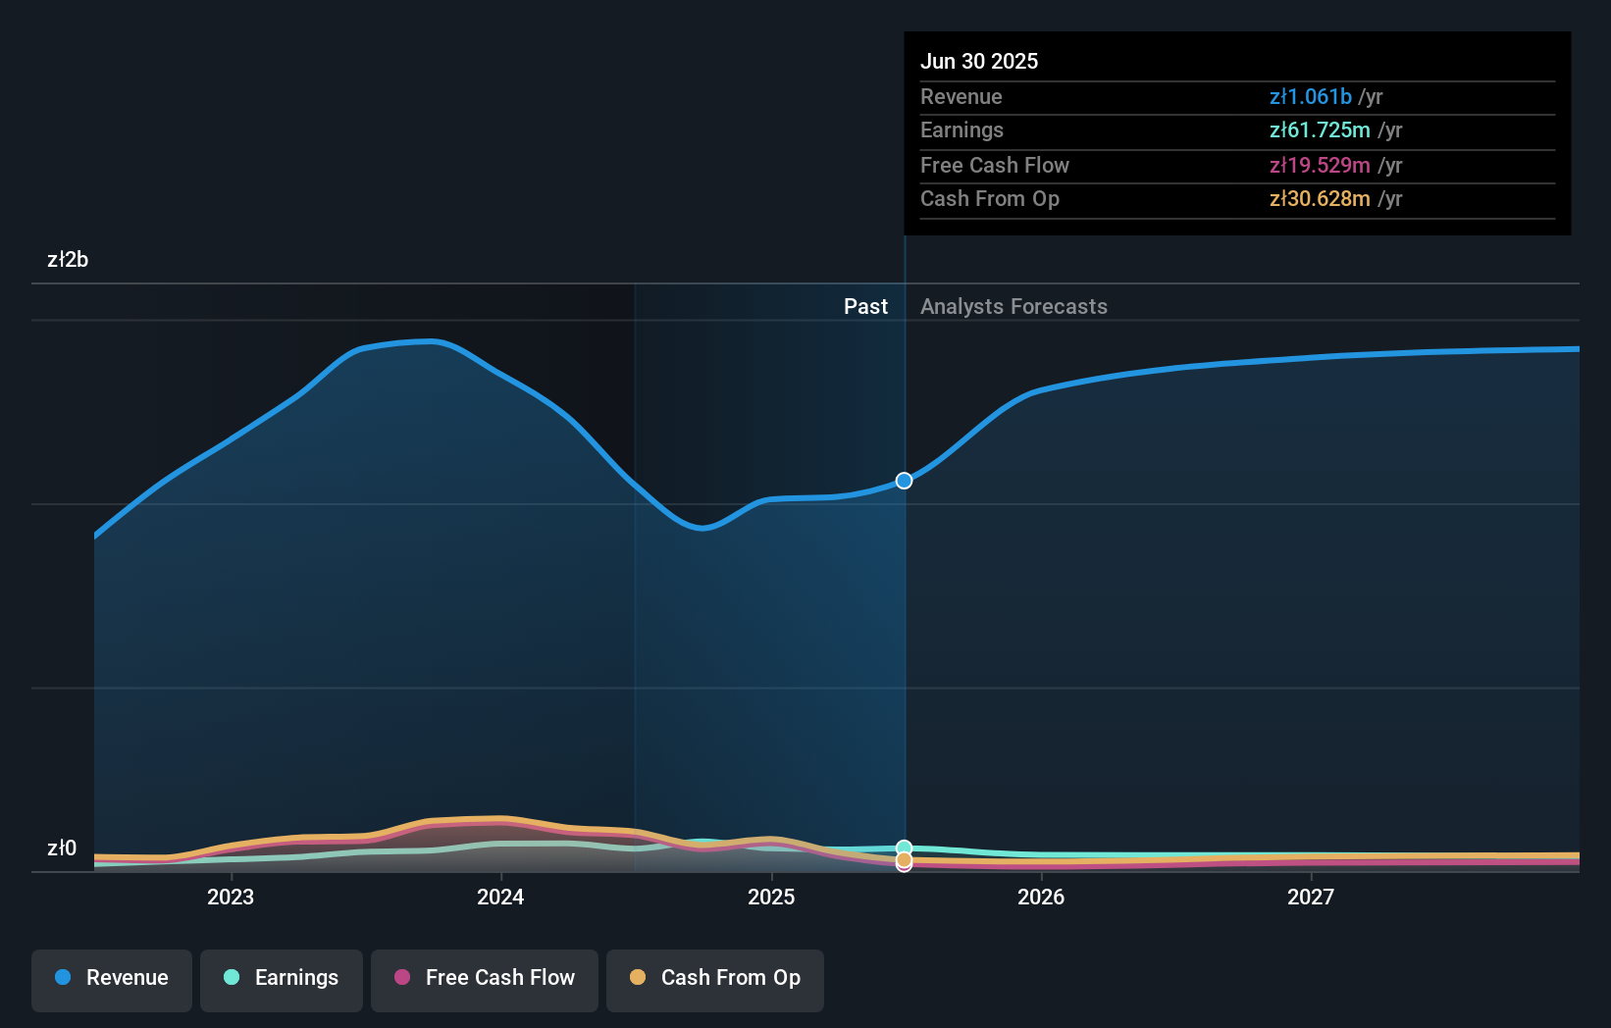Toggle the Cash From Op series off
This screenshot has height=1028, width=1611.
[x=714, y=980]
